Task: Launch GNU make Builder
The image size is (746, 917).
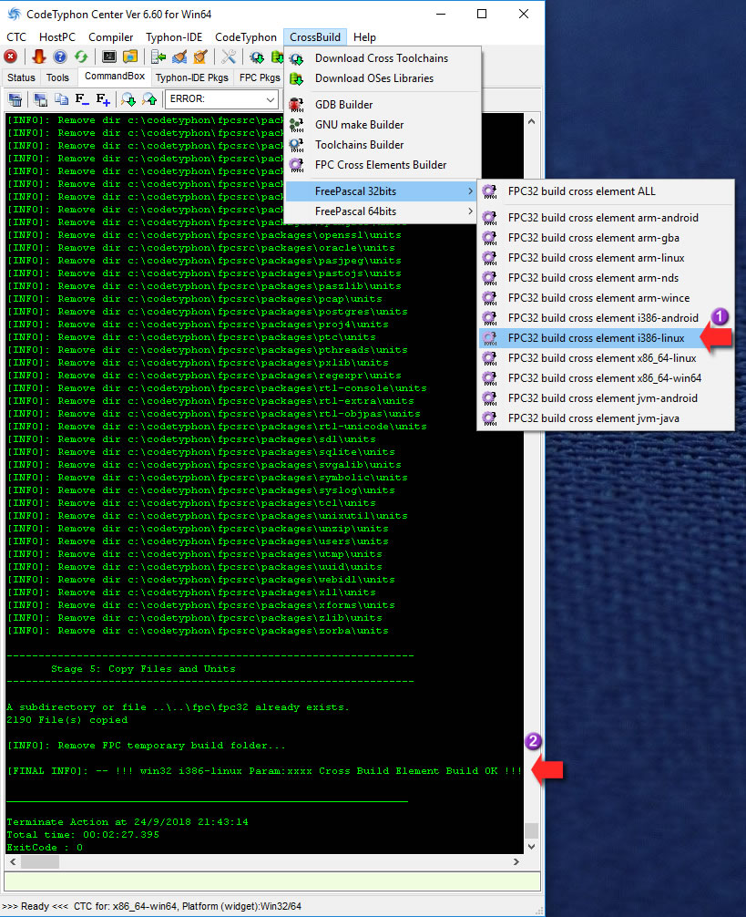Action: tap(382, 125)
